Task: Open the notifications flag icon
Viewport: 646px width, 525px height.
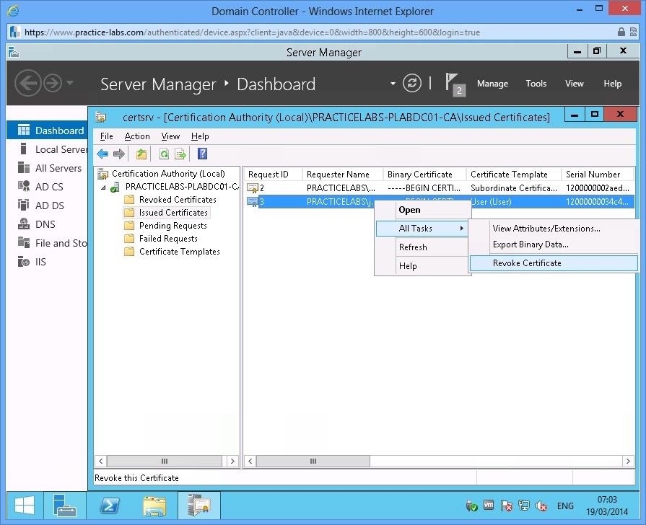Action: click(x=453, y=83)
